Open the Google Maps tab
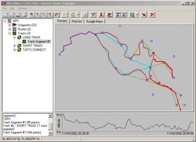196x142 pixels. [x=95, y=21]
